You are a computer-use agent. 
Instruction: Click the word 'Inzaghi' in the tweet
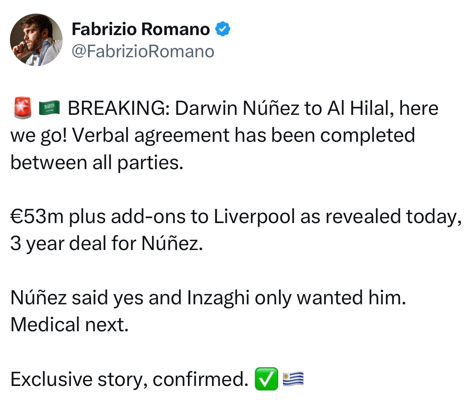218,298
